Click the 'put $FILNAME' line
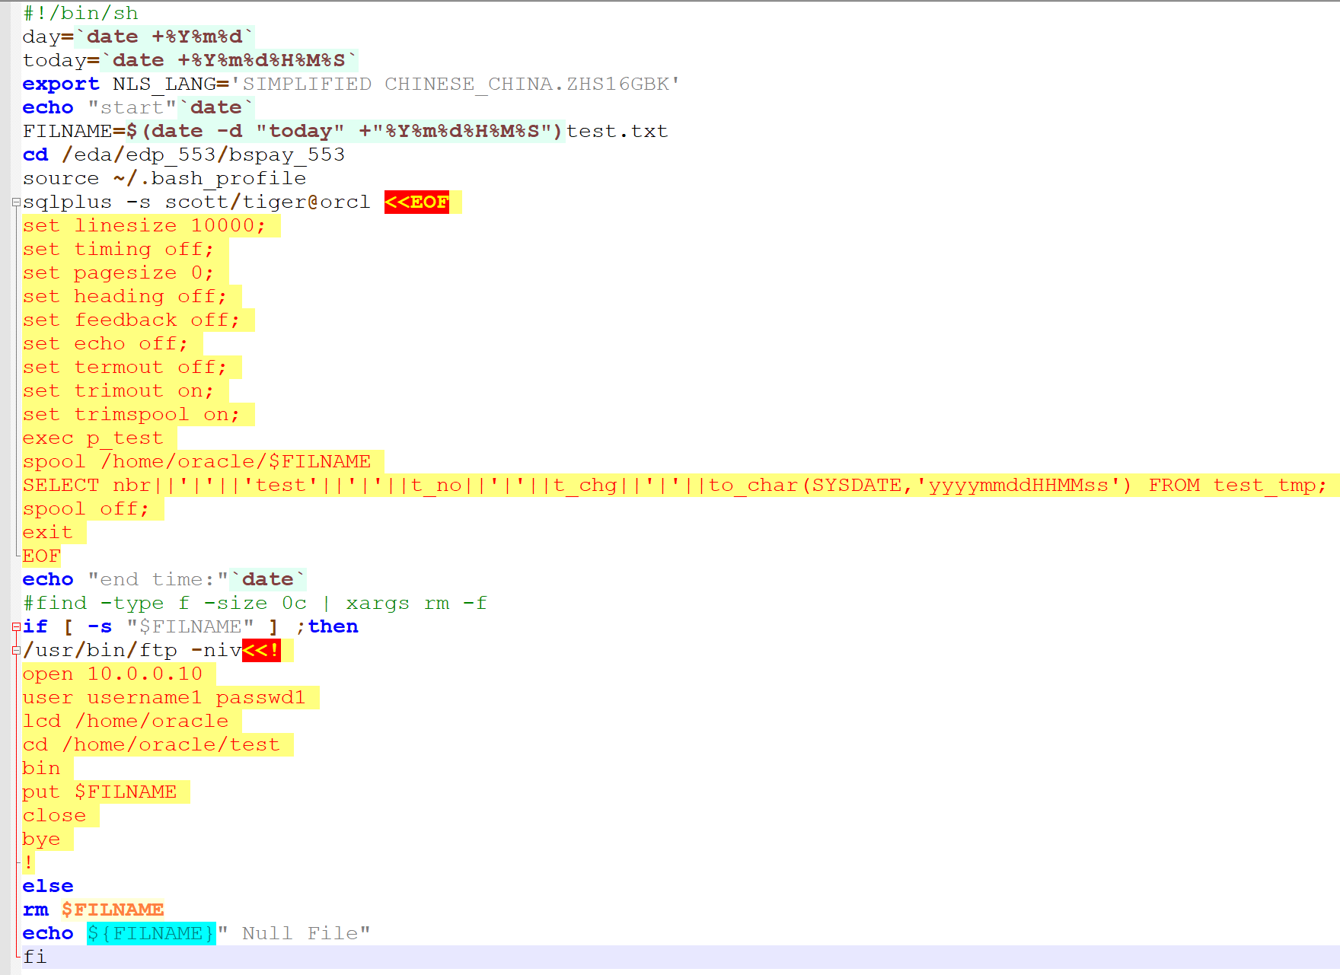The image size is (1340, 975). (x=100, y=792)
